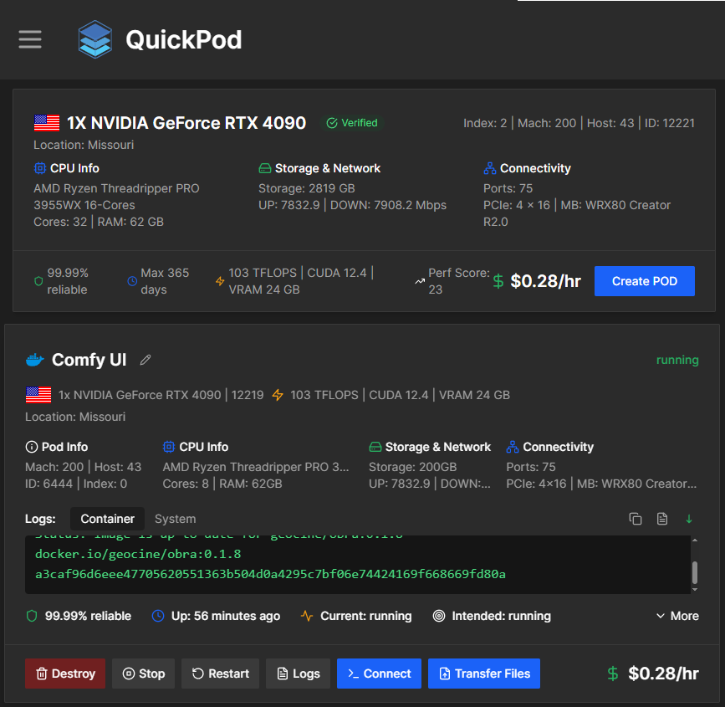
Task: Open full logs with the document icon
Action: (662, 519)
